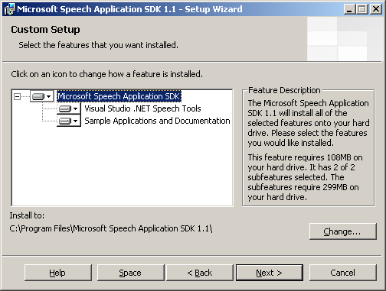Proceed with the Next button

[270, 273]
